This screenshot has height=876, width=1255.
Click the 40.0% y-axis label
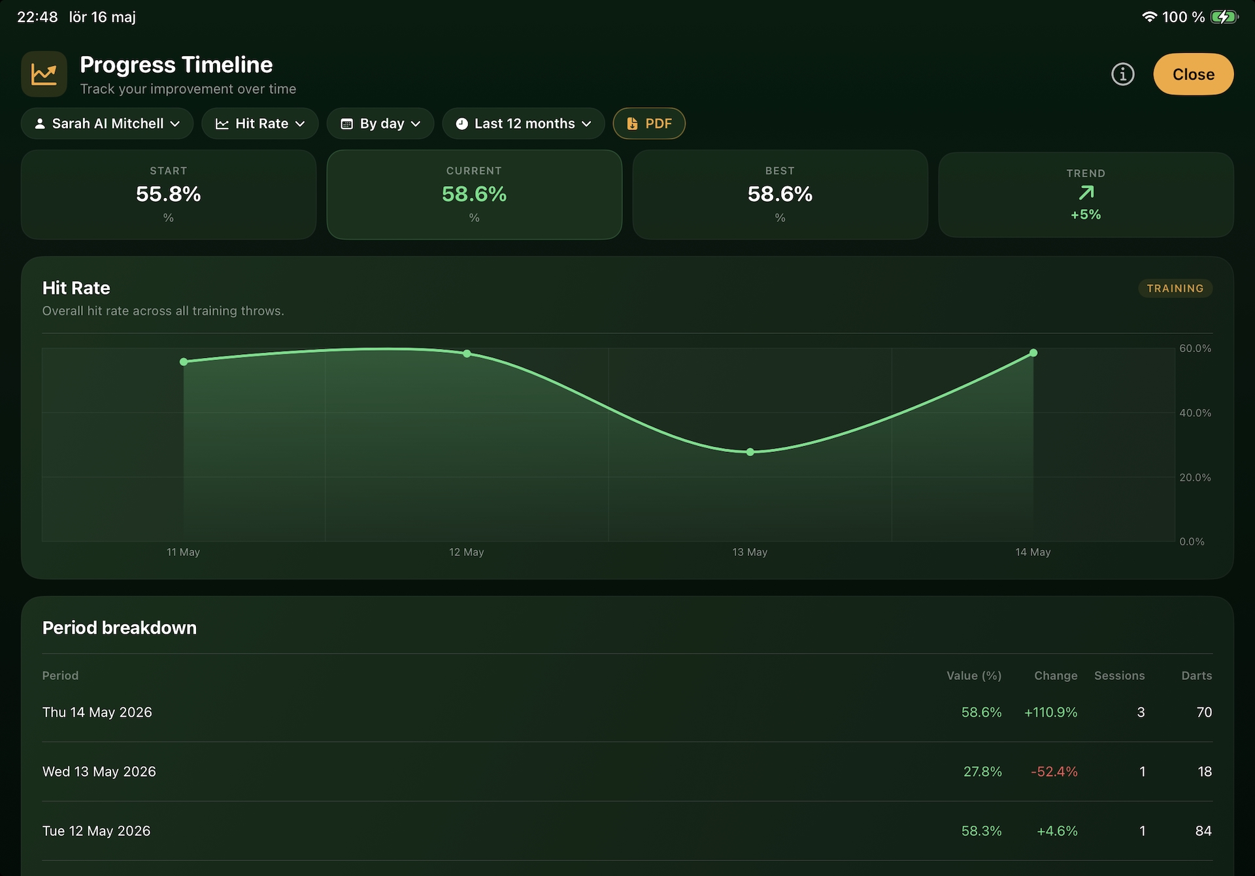[x=1195, y=413]
